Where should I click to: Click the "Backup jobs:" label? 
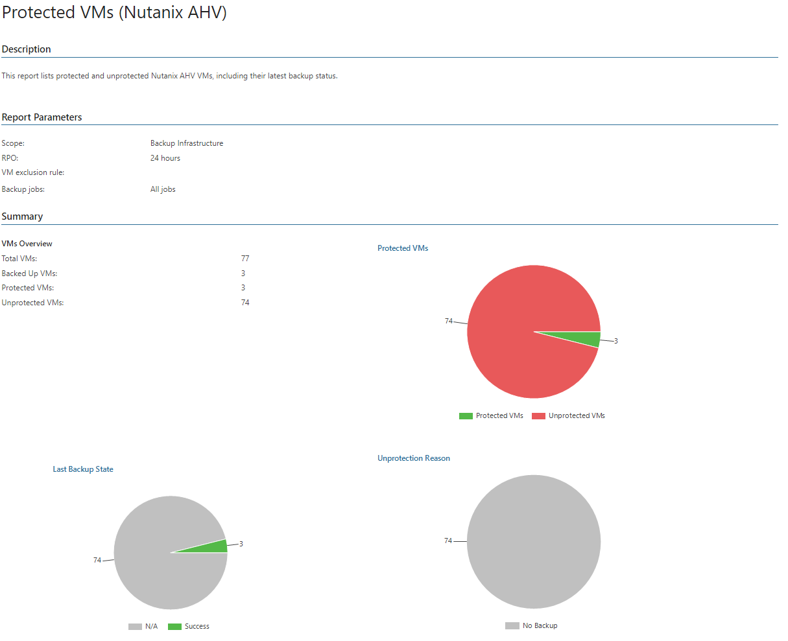pyautogui.click(x=23, y=189)
